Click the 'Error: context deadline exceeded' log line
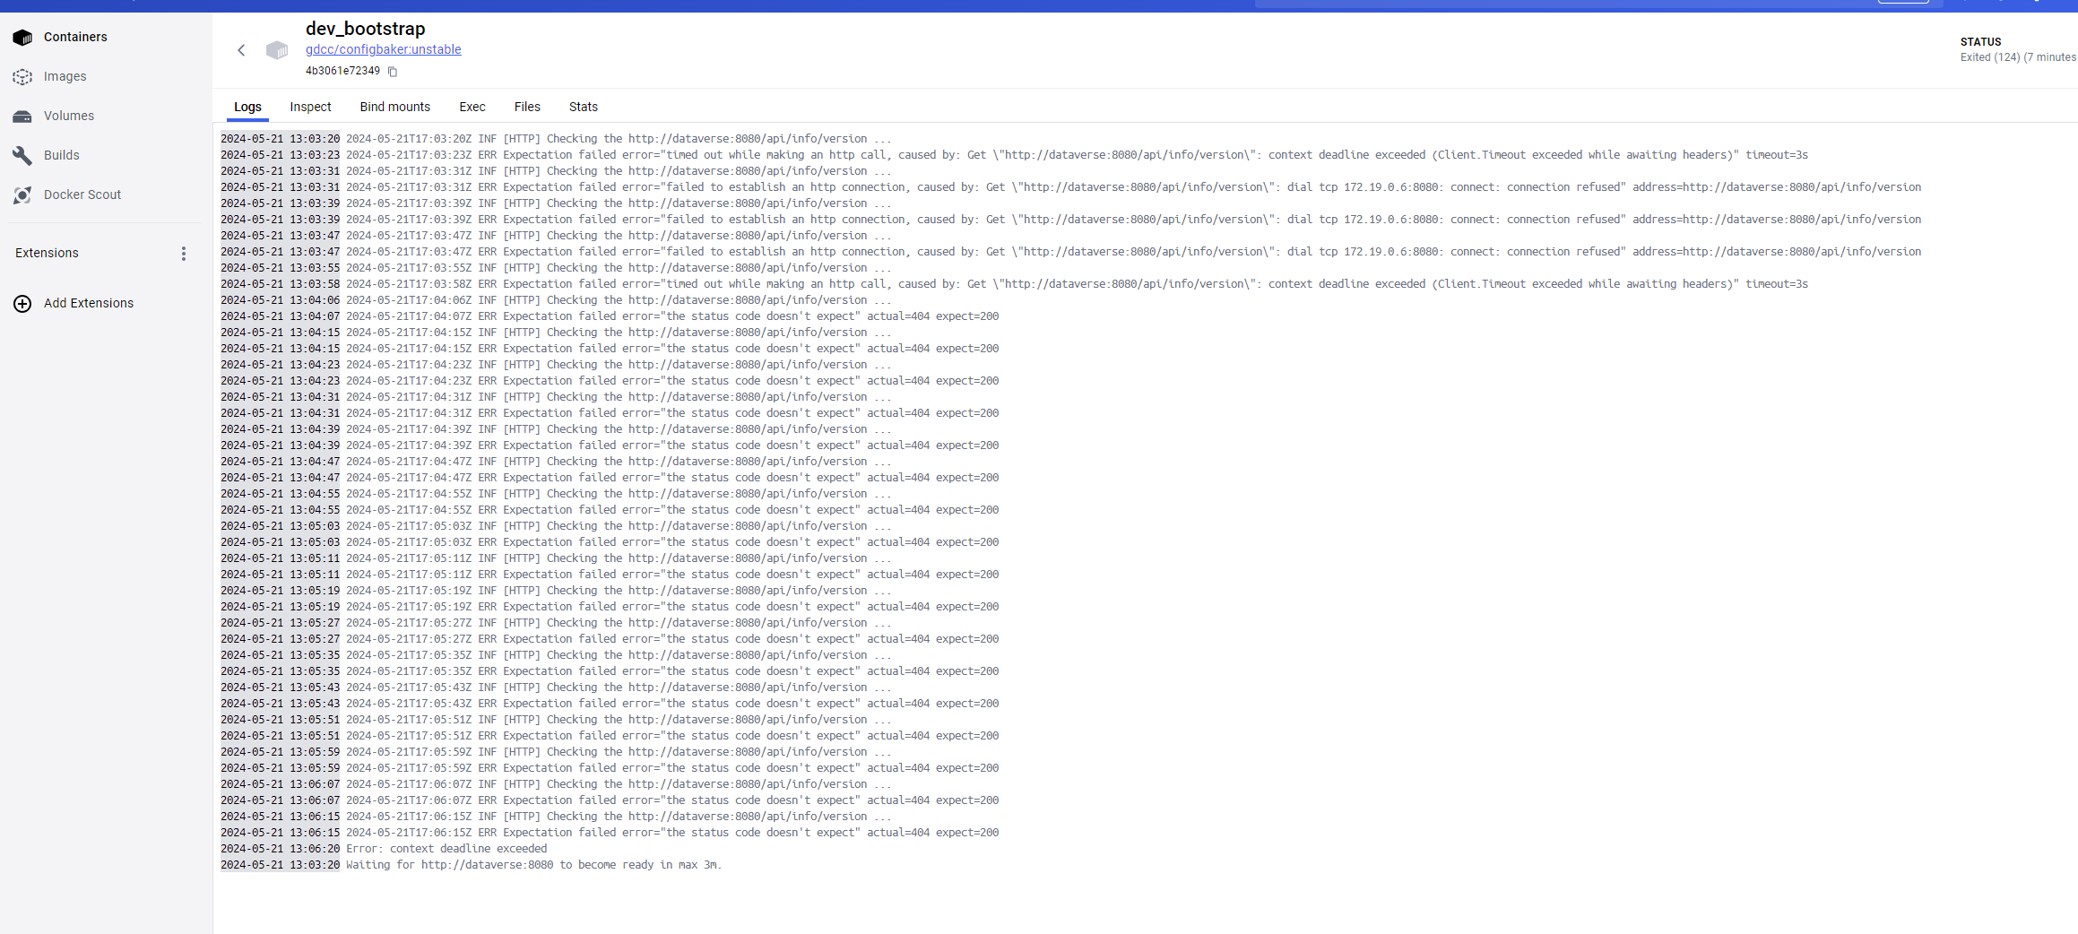Viewport: 2078px width, 934px height. [446, 849]
